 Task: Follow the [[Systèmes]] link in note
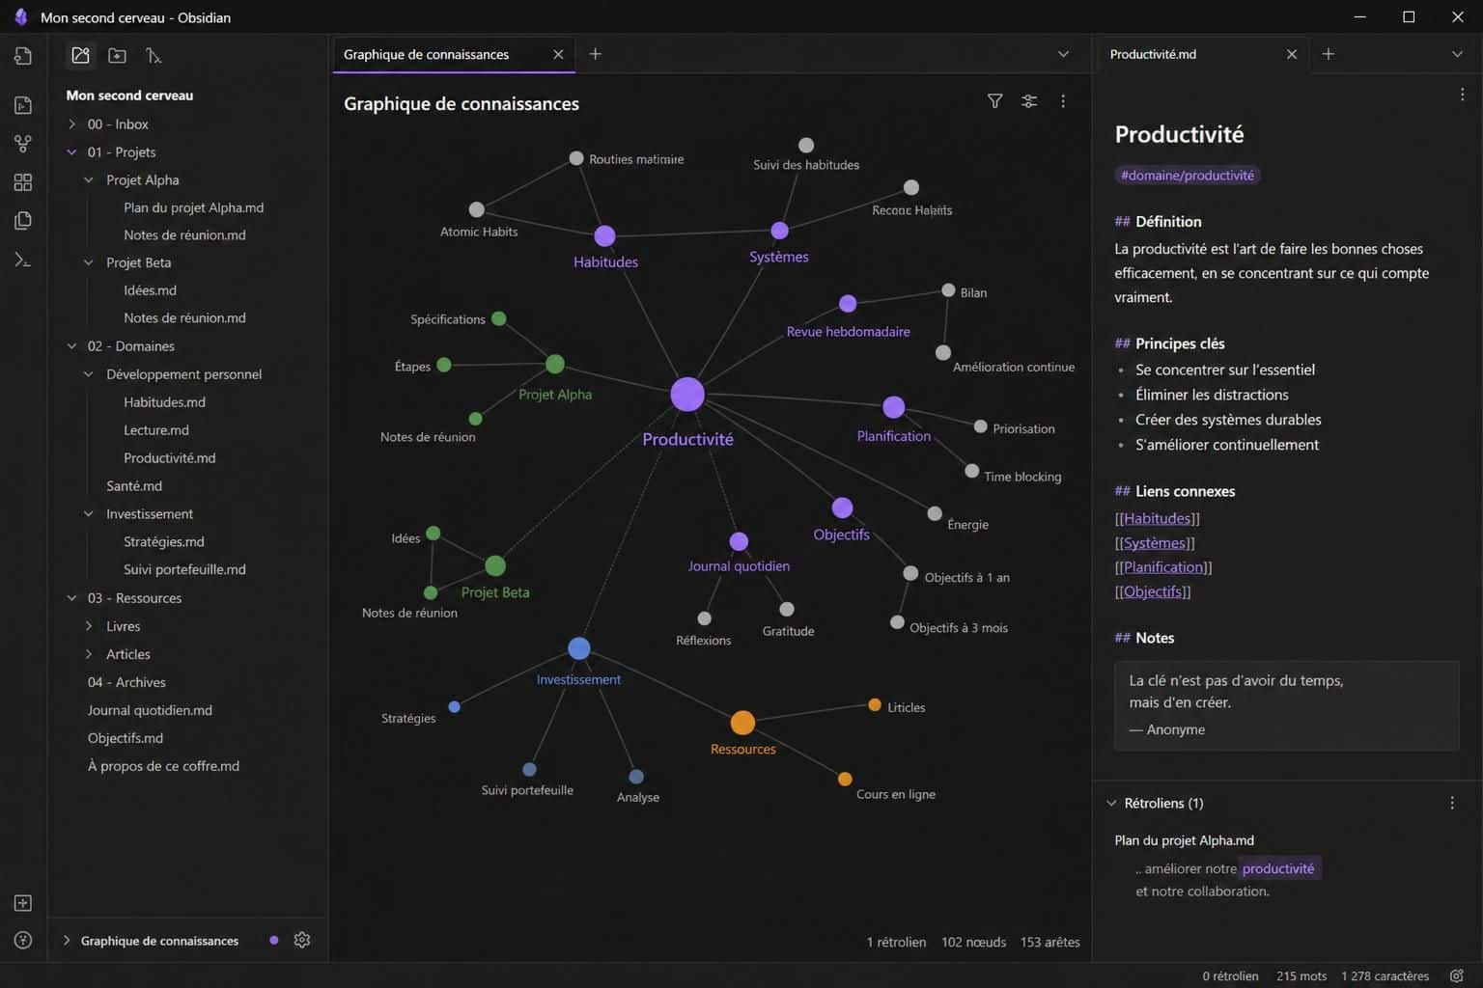tap(1155, 543)
